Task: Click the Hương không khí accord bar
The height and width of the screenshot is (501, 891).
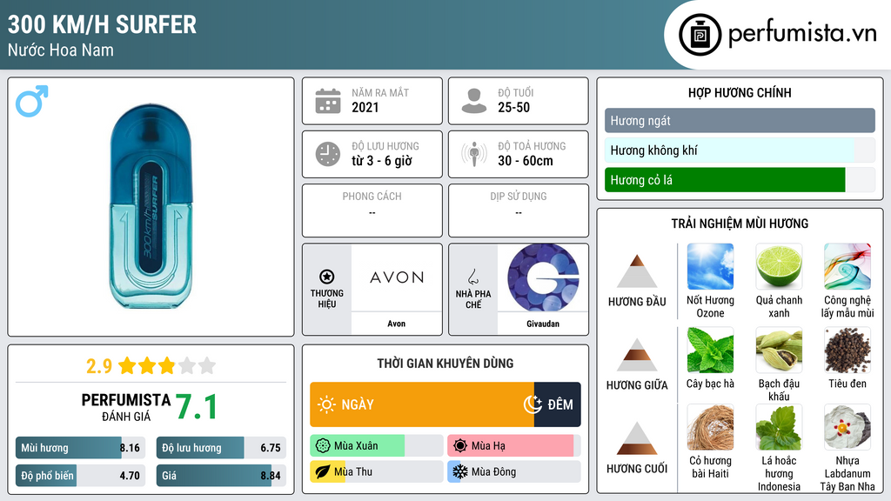Action: [740, 150]
